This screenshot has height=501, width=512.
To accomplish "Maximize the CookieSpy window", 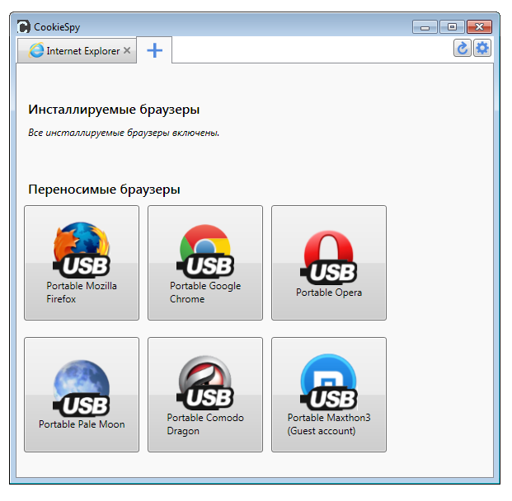I will coord(452,27).
